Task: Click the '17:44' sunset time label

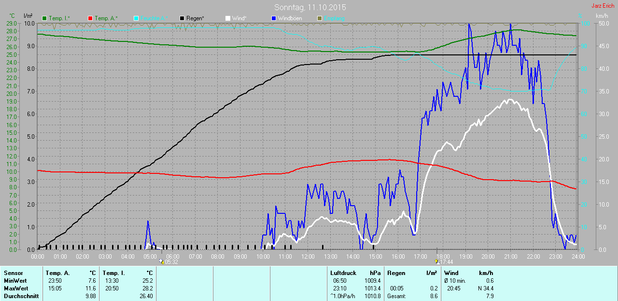Action: coord(447,262)
